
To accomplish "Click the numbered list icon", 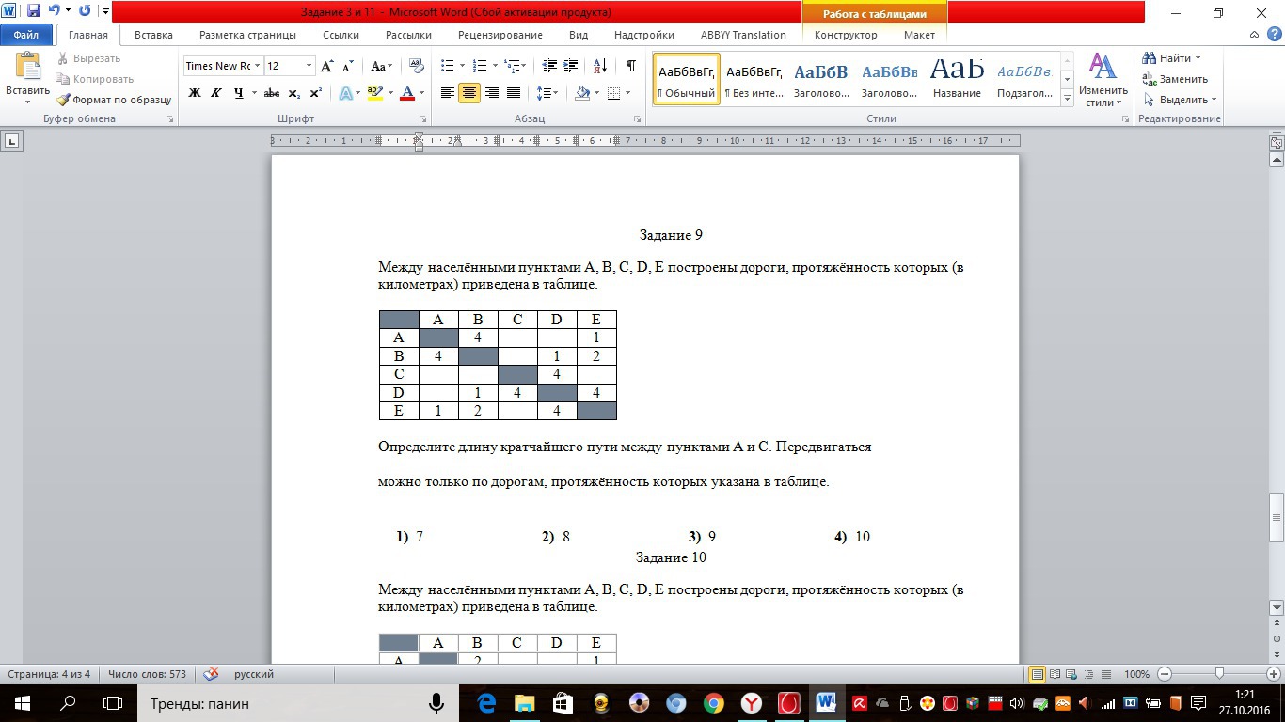I will pos(480,66).
